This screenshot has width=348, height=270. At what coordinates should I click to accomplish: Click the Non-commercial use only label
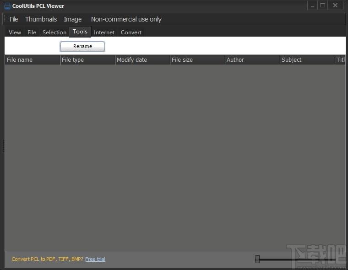126,19
